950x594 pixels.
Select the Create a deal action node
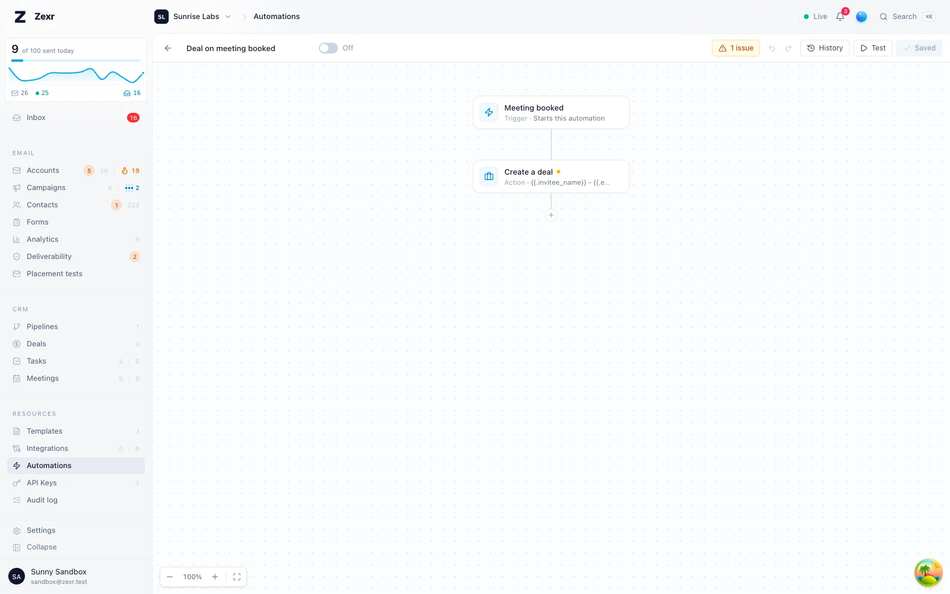coord(551,176)
